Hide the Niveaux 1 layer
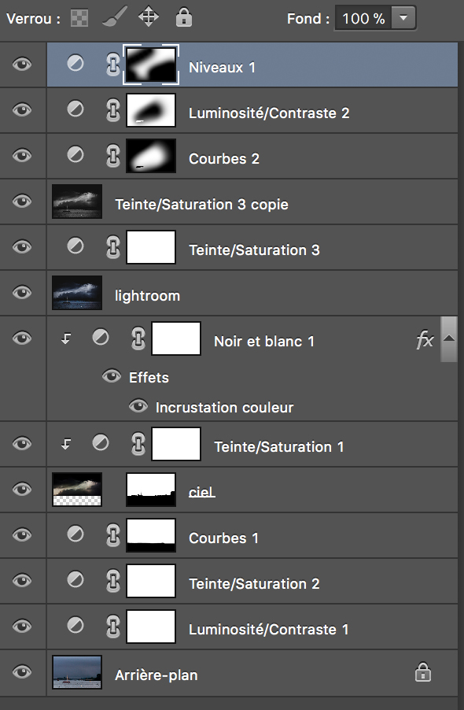The image size is (464, 710). pyautogui.click(x=22, y=64)
